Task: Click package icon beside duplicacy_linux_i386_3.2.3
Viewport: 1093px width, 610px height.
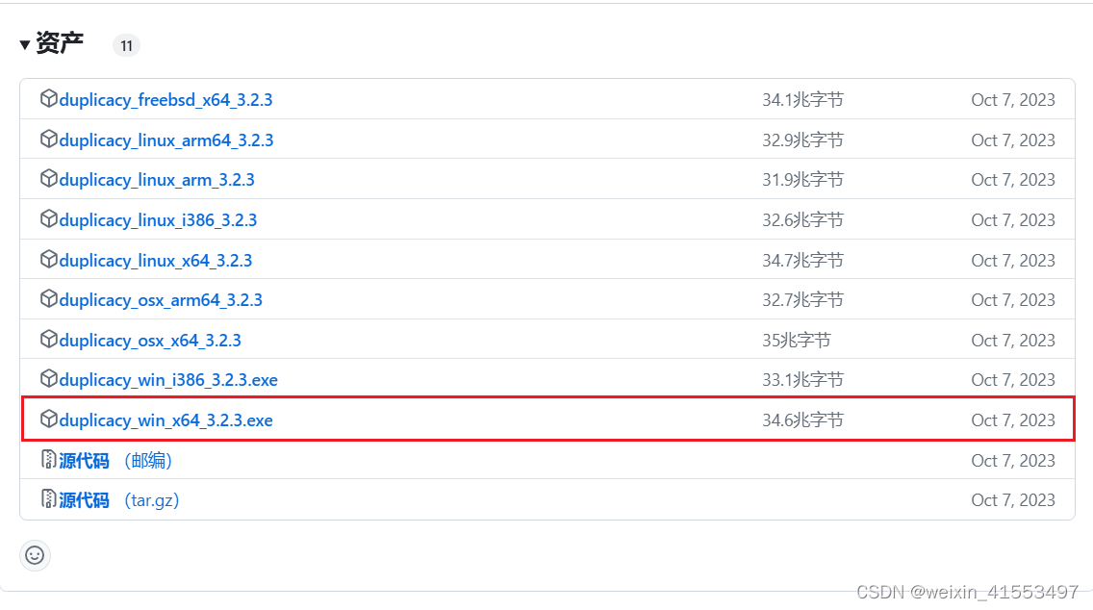Action: coord(49,219)
